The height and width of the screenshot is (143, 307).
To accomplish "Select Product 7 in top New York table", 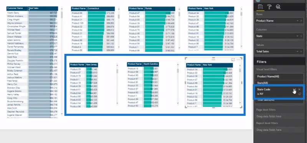I will [x=193, y=47].
